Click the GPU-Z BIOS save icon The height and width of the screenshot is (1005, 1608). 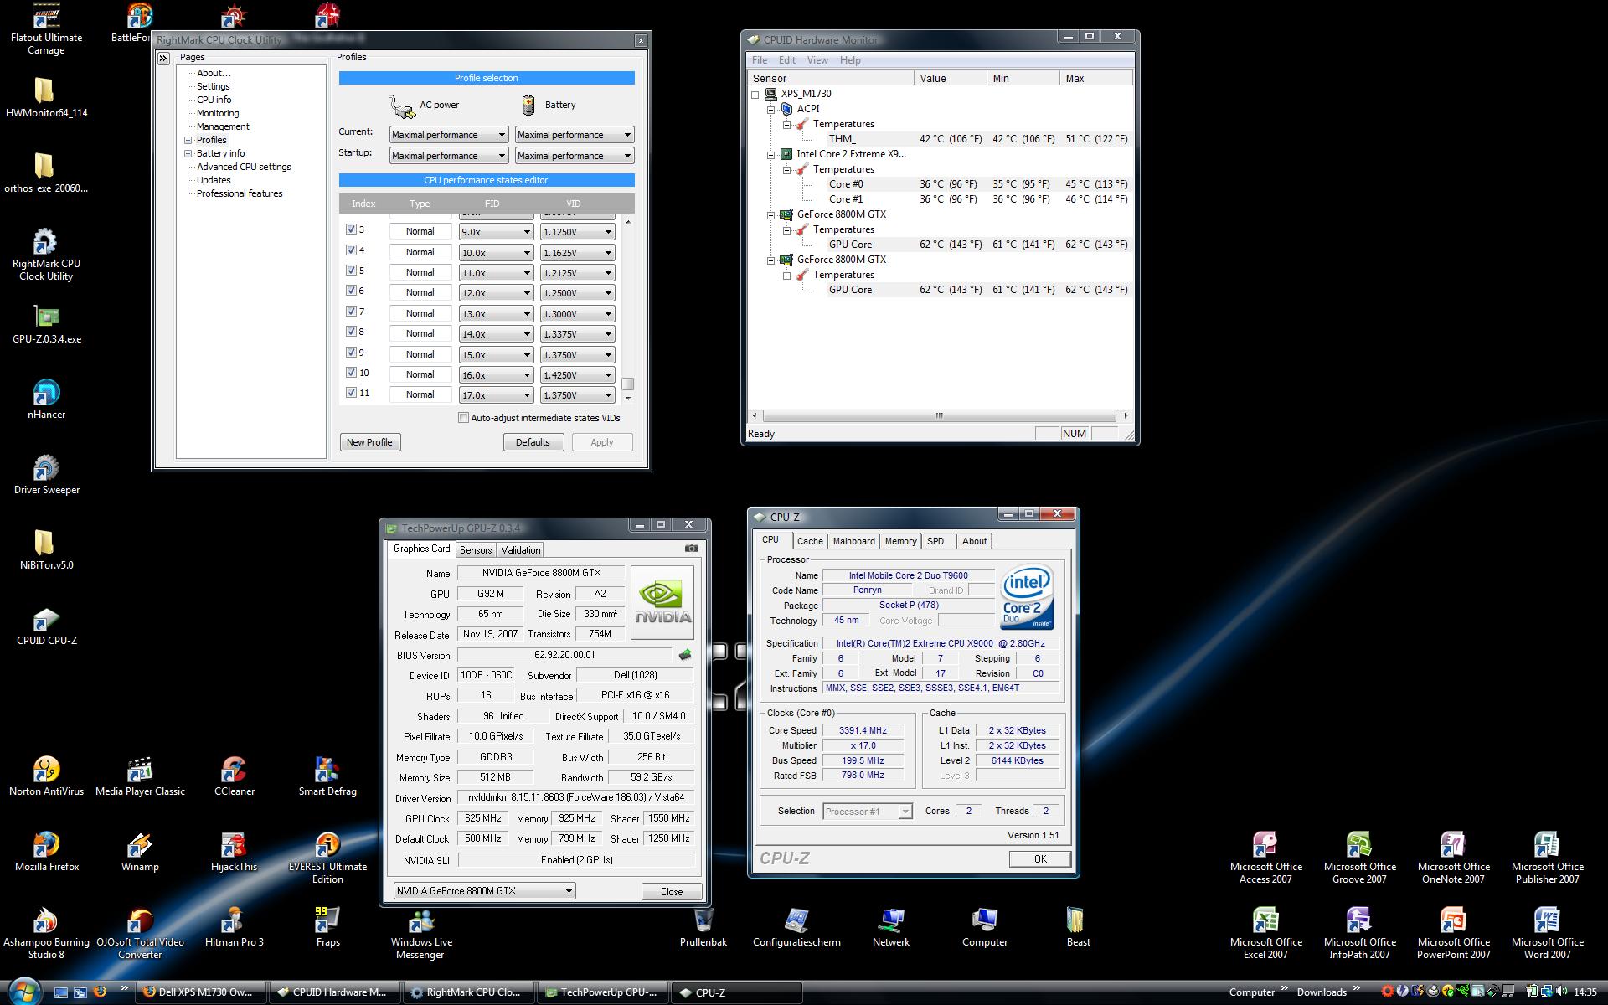tap(685, 655)
